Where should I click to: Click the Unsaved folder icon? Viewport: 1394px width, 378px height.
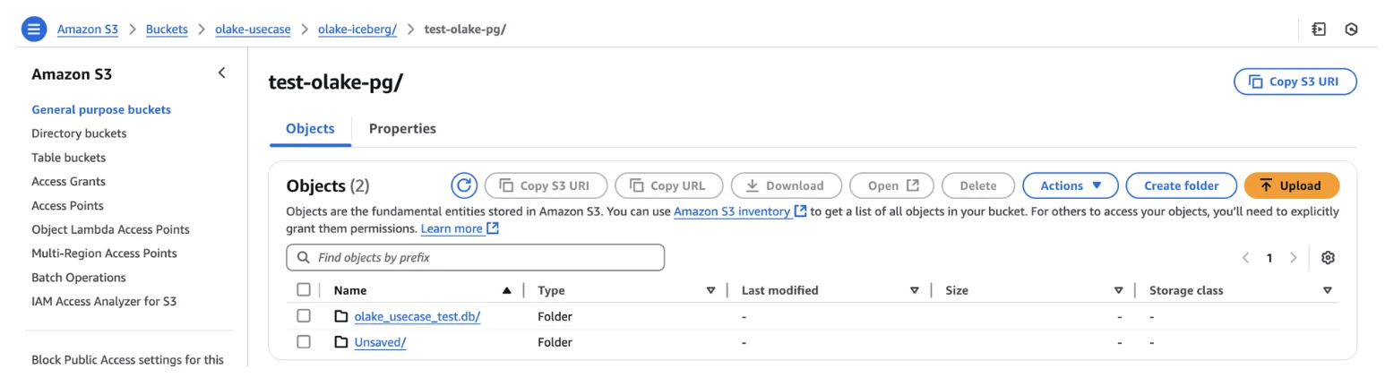point(340,342)
